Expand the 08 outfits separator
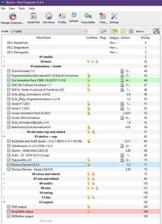Viewport: 162px width, 224px height. click(4, 183)
